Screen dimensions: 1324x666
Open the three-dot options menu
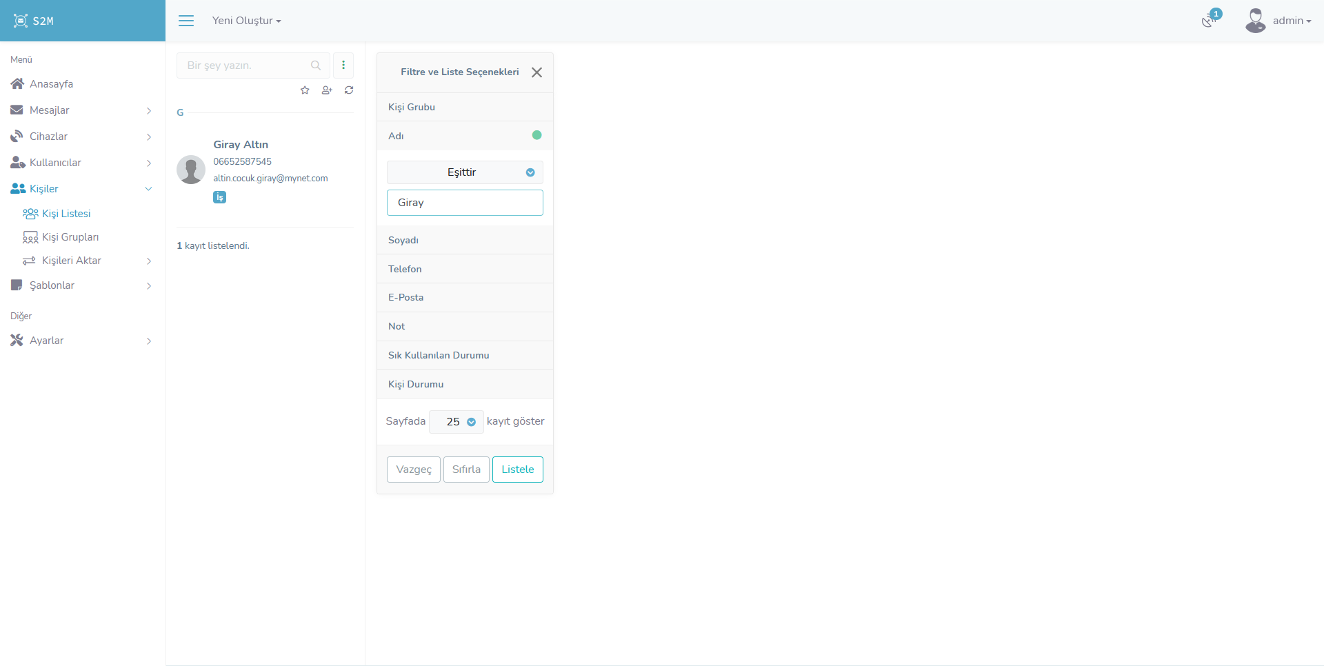(x=343, y=65)
